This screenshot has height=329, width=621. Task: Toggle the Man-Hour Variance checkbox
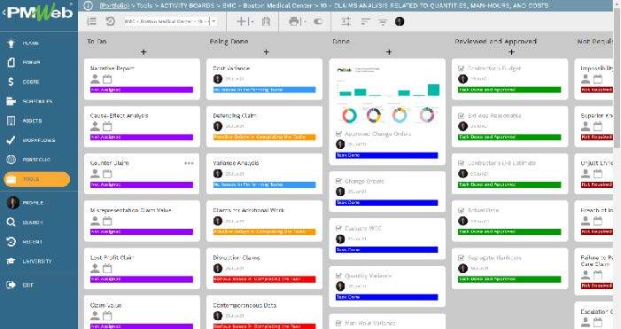pos(338,323)
